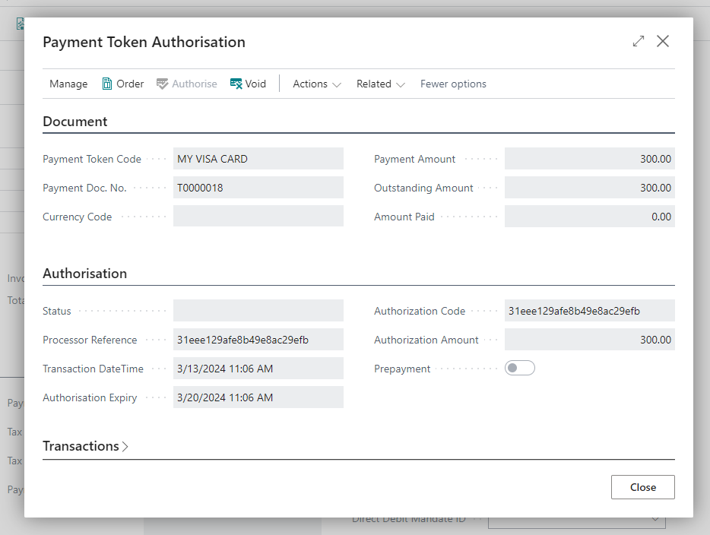This screenshot has width=710, height=535.
Task: Click the Processor Reference field
Action: point(258,340)
